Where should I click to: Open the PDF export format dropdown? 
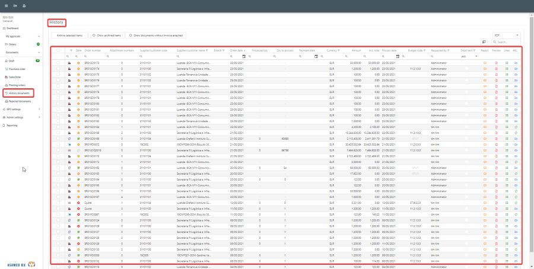click(506, 35)
